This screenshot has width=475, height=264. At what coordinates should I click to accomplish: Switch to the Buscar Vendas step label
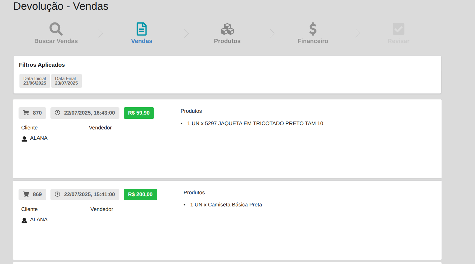point(56,41)
